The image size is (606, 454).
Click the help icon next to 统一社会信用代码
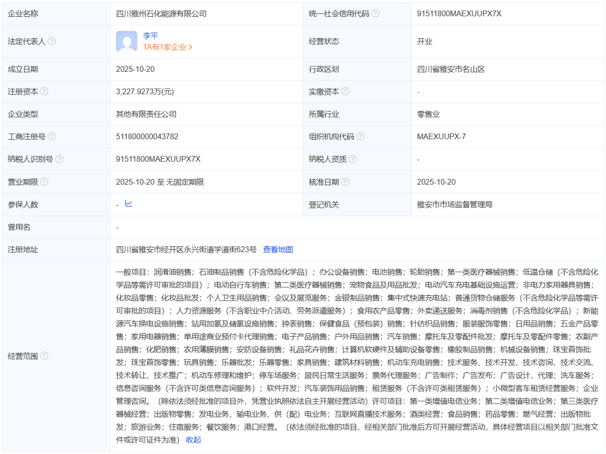375,13
